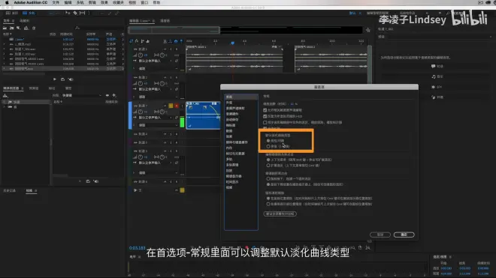Open track 1 automation read mode dropdown
Image resolution: width=496 pixels, height=278 pixels.
click(158, 68)
